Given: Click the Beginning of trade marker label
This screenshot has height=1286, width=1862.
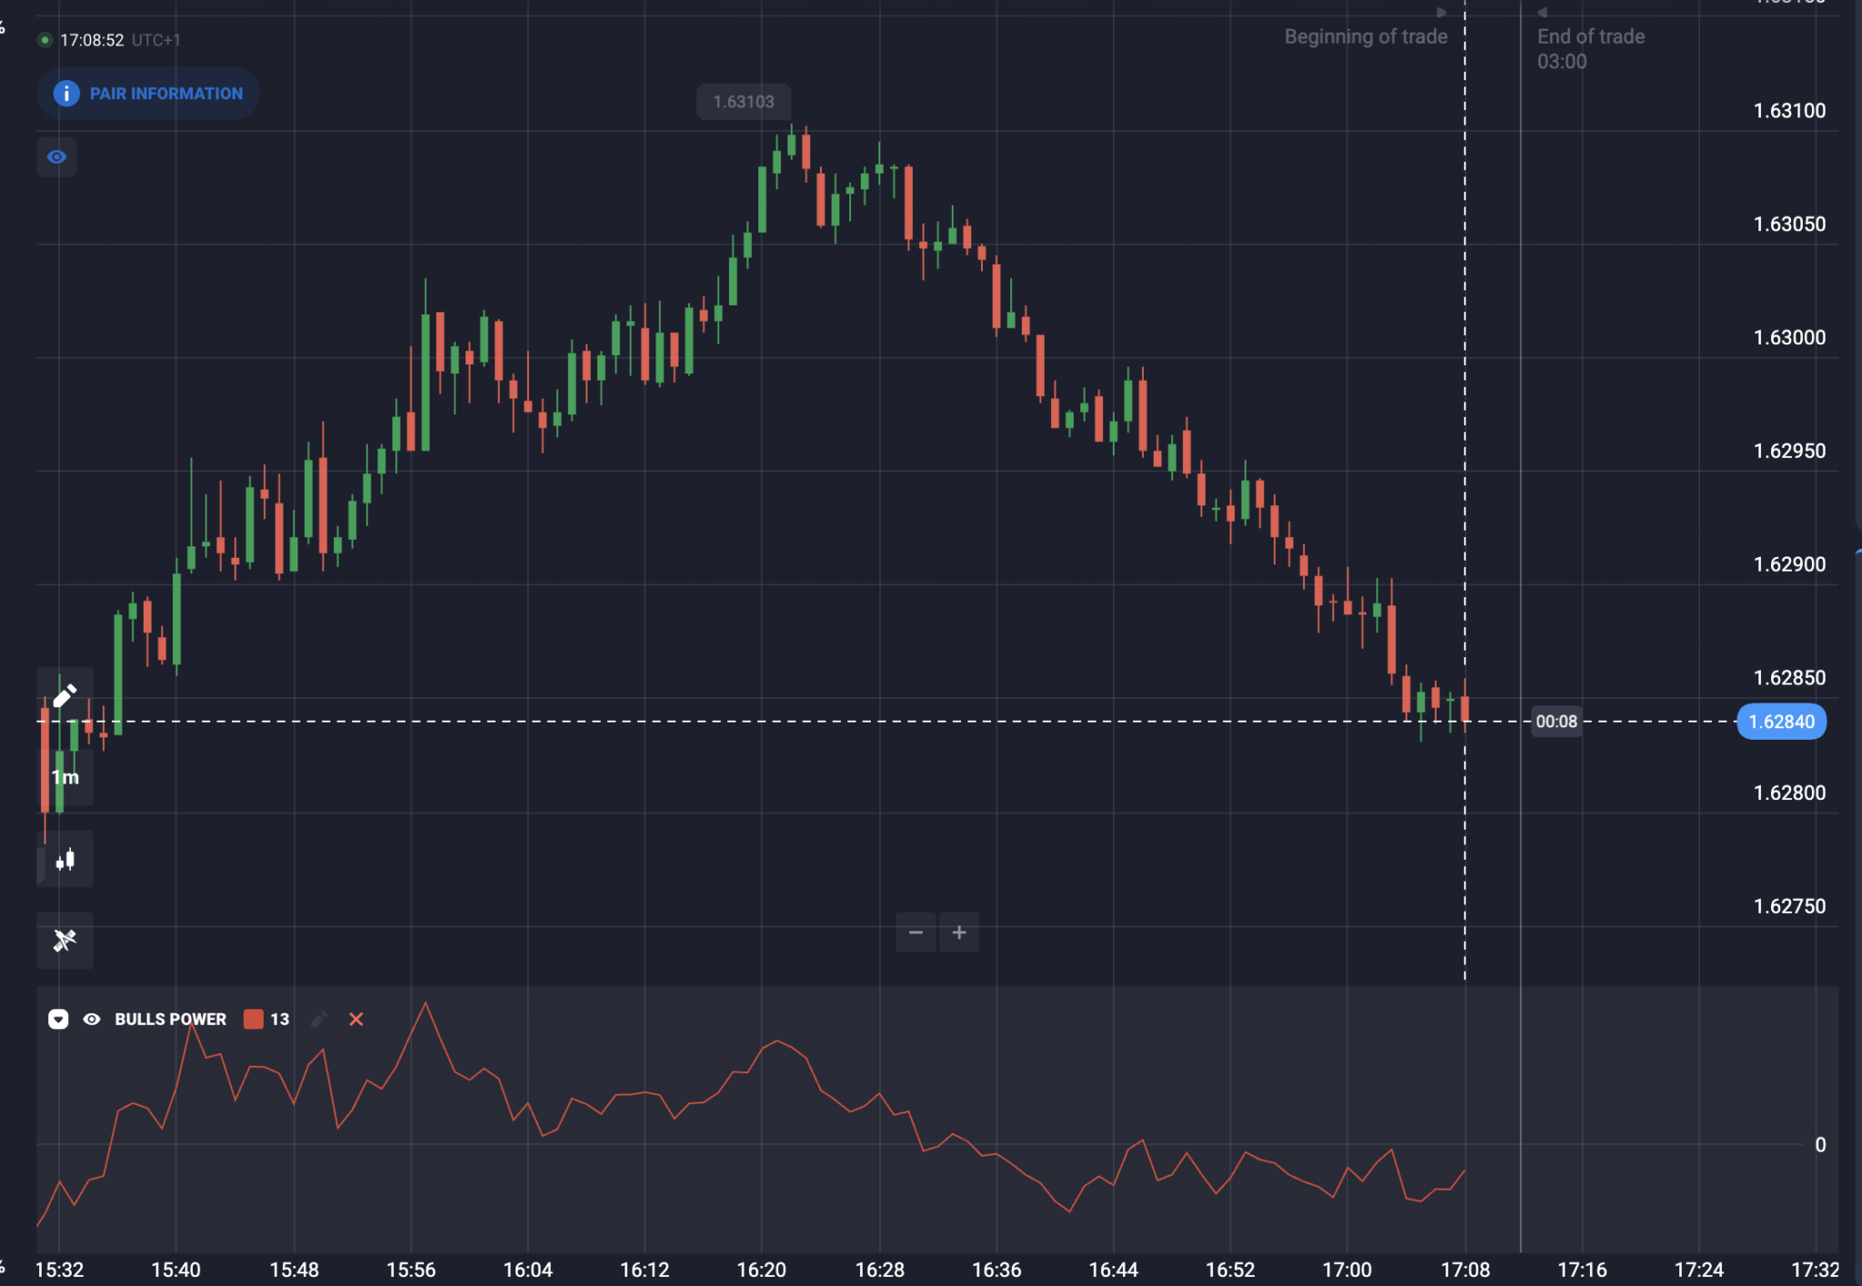Looking at the screenshot, I should click(1366, 36).
